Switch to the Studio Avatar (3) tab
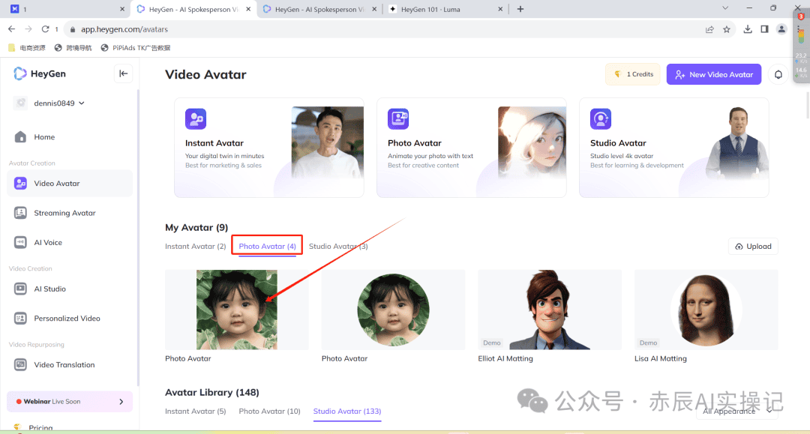 click(338, 246)
